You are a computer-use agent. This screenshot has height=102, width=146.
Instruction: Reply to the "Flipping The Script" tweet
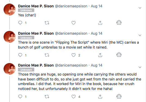[20, 55]
